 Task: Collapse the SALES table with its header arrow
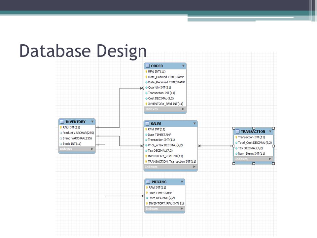(x=194, y=123)
